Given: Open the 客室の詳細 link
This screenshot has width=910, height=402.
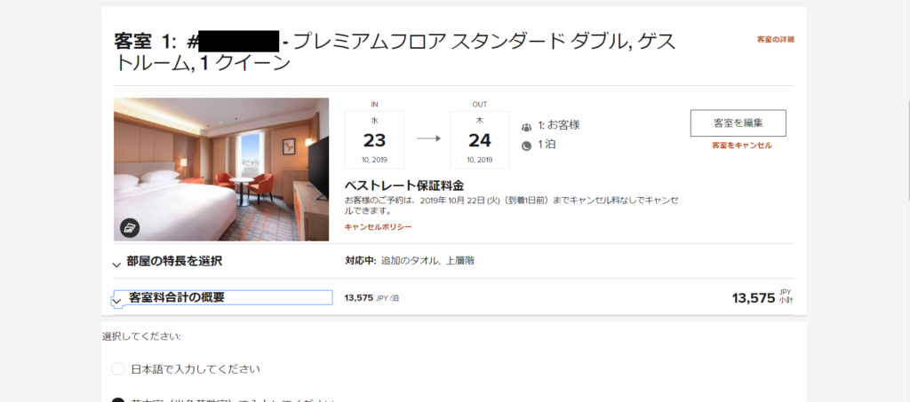Looking at the screenshot, I should pyautogui.click(x=775, y=39).
